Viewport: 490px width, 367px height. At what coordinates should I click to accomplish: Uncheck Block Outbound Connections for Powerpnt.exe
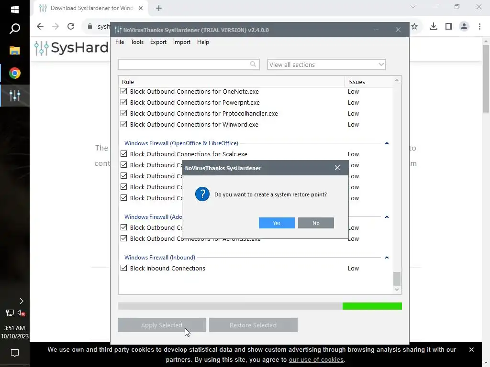click(x=124, y=102)
